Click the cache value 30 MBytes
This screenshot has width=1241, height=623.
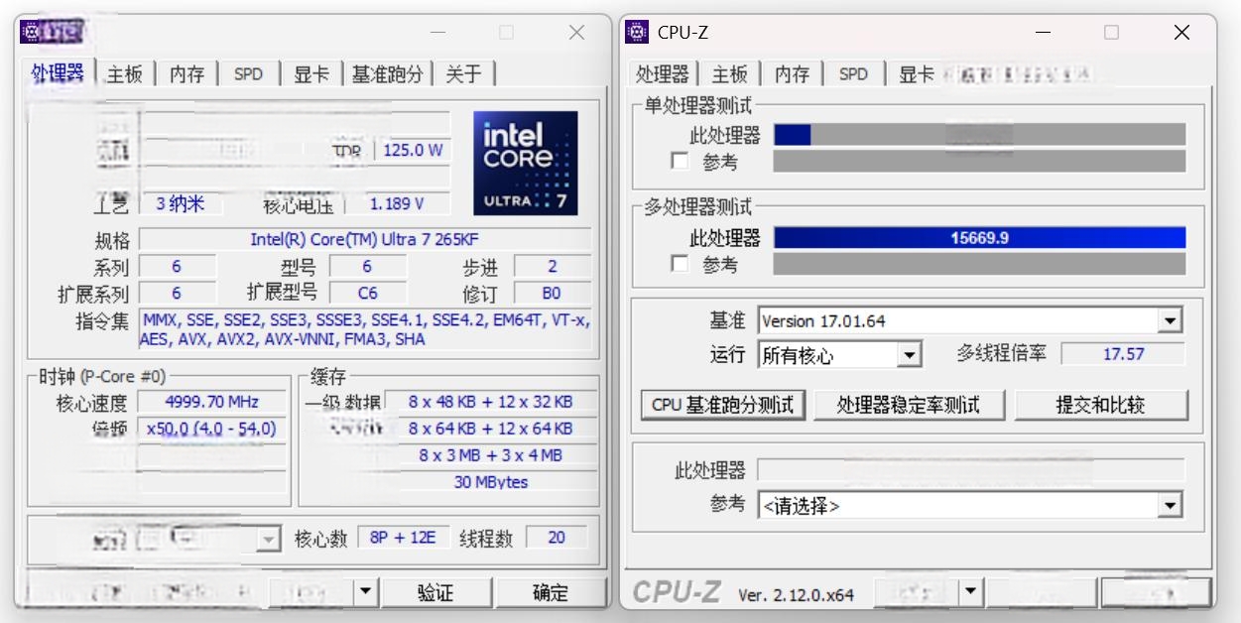click(490, 482)
